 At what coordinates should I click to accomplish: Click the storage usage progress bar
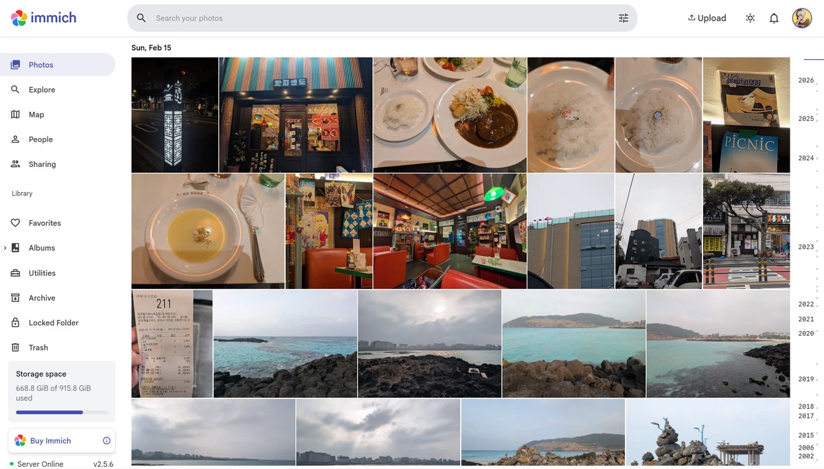pyautogui.click(x=61, y=413)
